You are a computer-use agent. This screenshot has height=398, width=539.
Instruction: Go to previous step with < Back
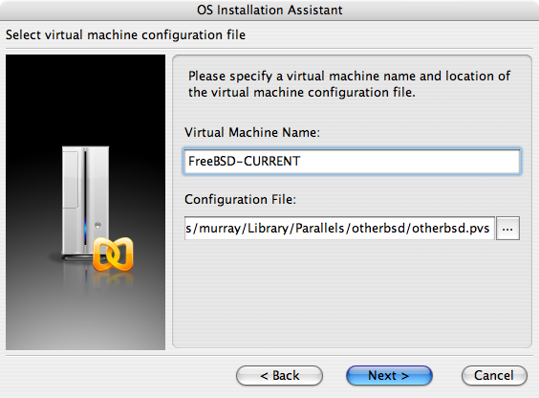(x=279, y=375)
